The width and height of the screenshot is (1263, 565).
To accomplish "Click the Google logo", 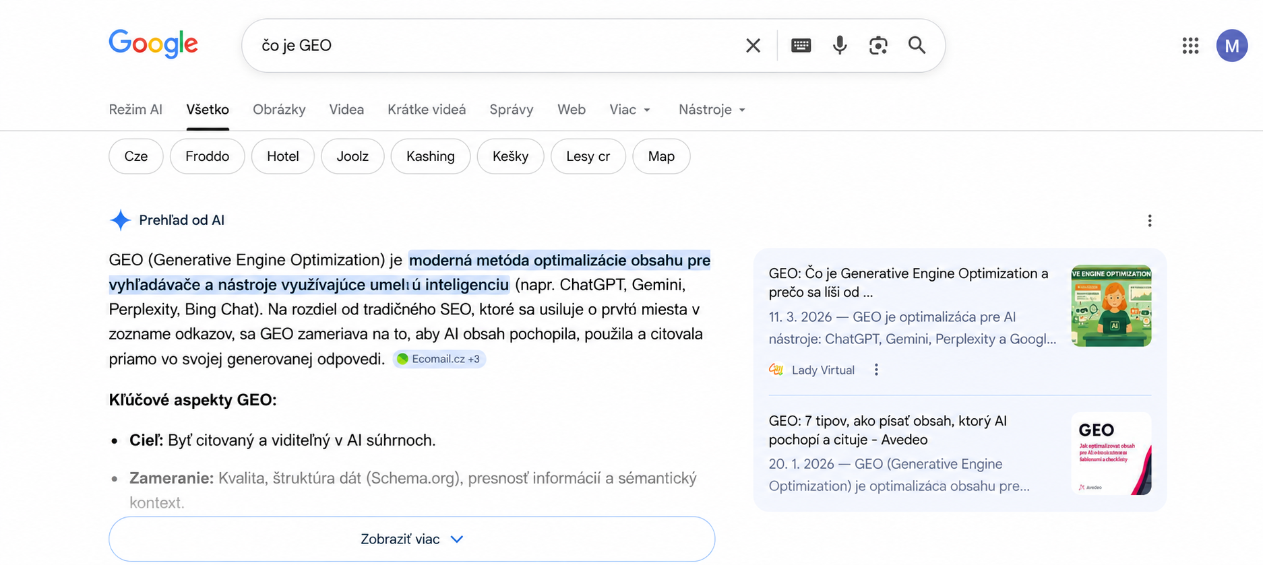I will click(x=153, y=44).
